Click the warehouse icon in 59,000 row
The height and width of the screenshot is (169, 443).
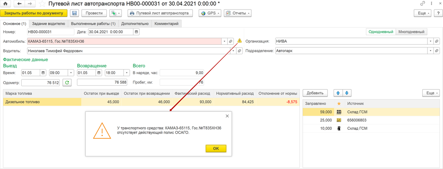click(339, 112)
